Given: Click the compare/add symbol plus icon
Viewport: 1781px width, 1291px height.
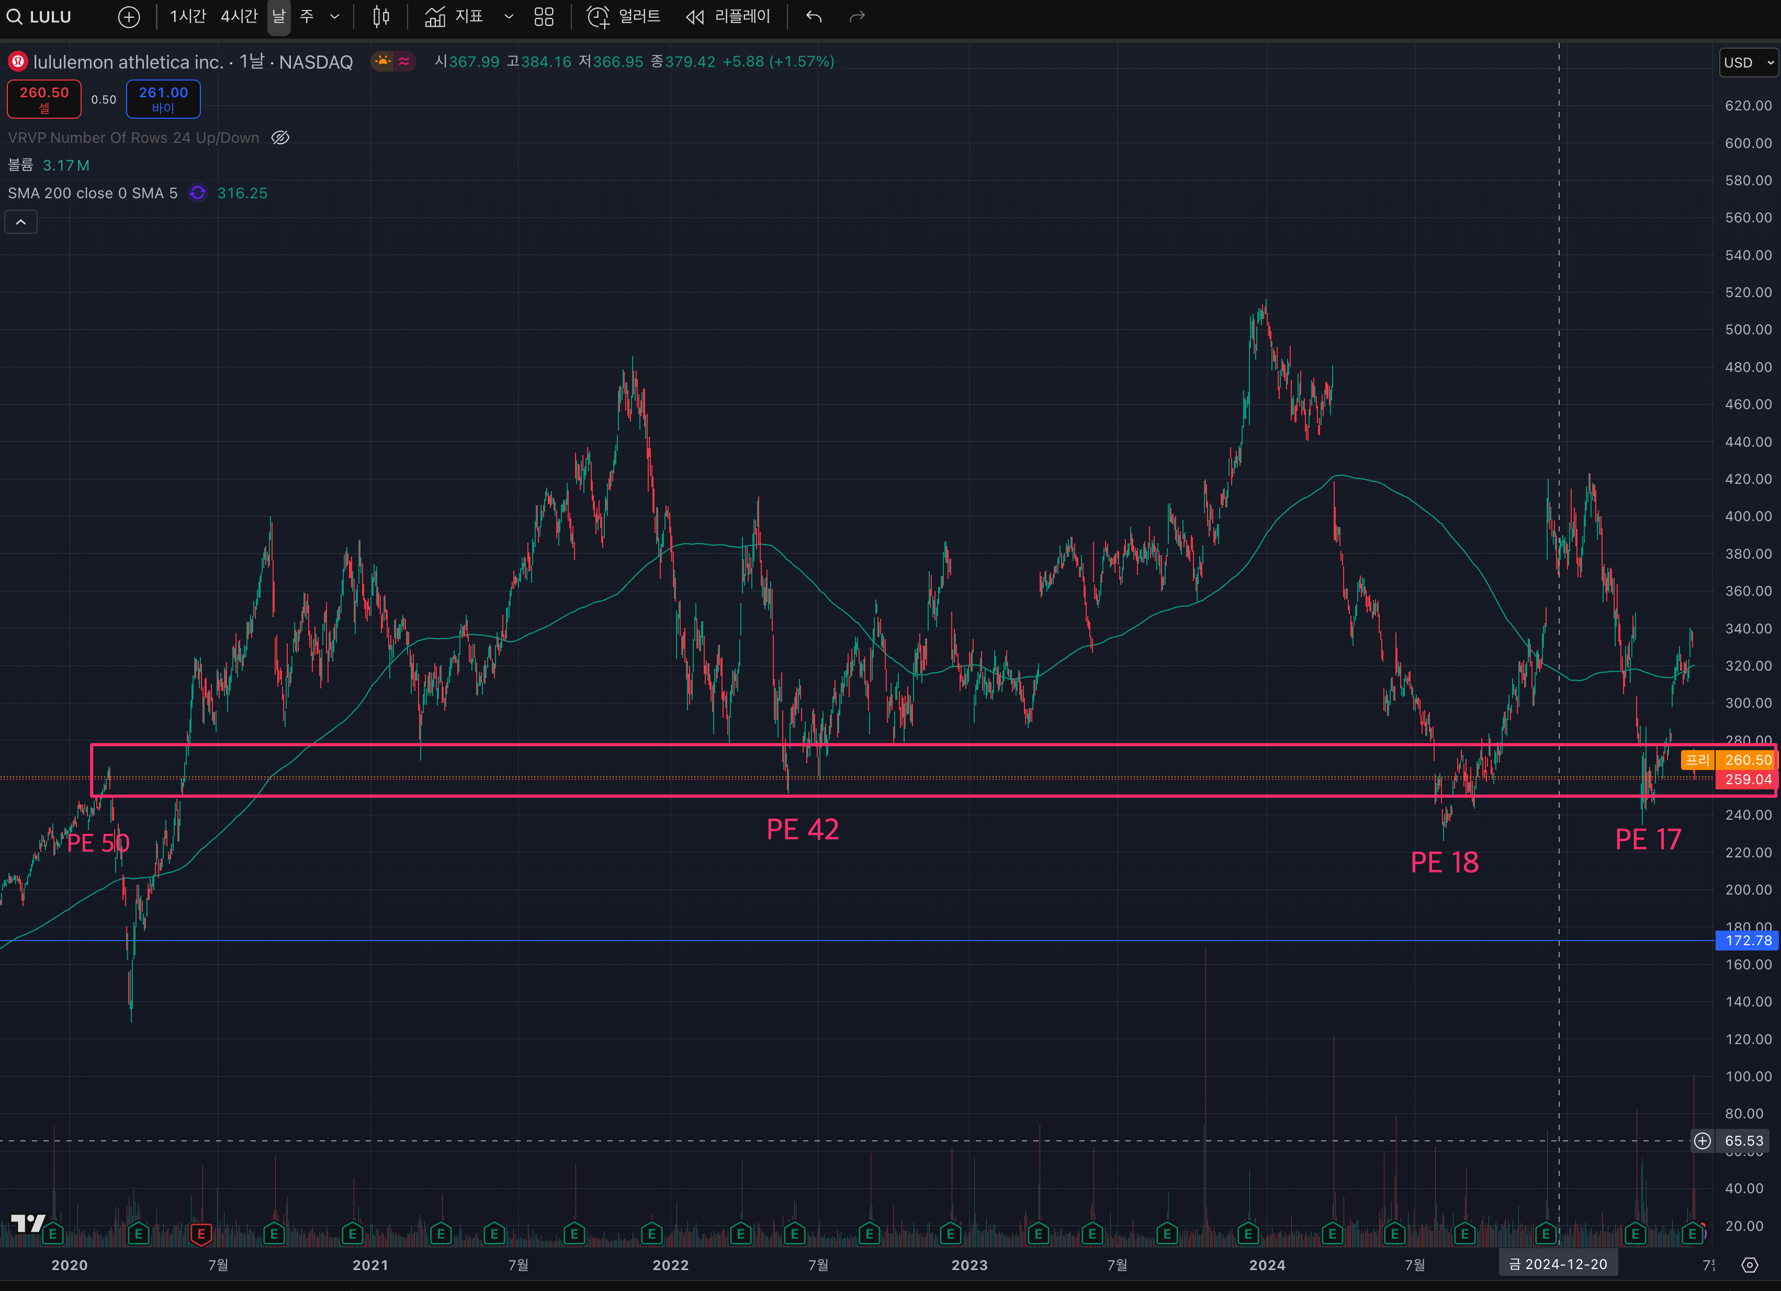Looking at the screenshot, I should [129, 17].
